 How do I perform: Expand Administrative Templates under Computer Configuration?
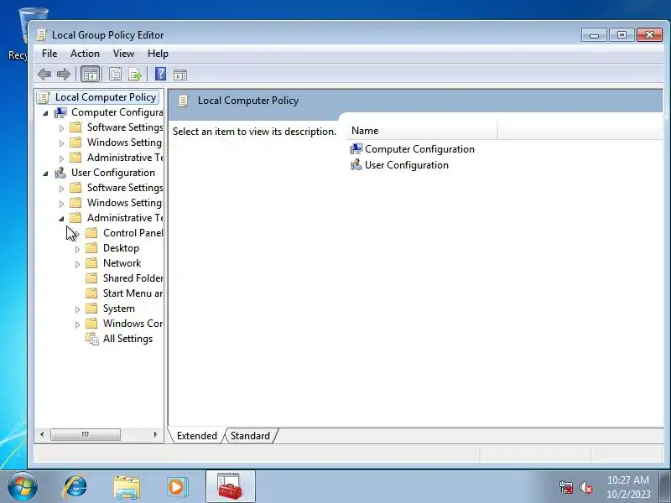click(x=61, y=158)
